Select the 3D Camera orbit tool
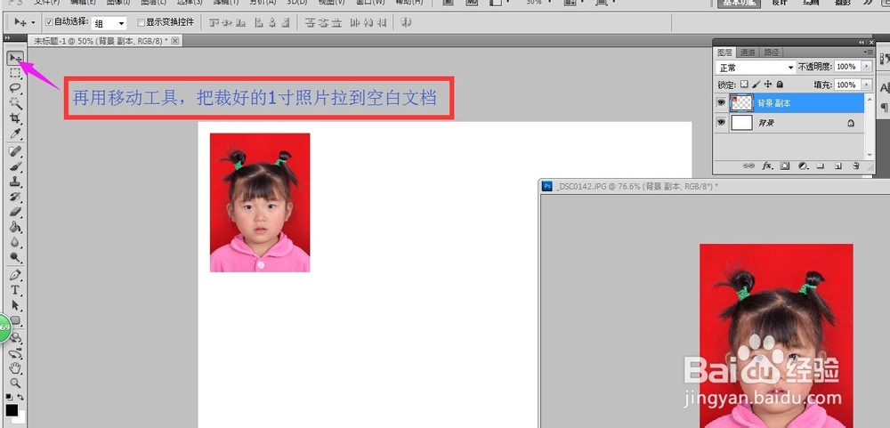This screenshot has width=890, height=428. pyautogui.click(x=15, y=352)
